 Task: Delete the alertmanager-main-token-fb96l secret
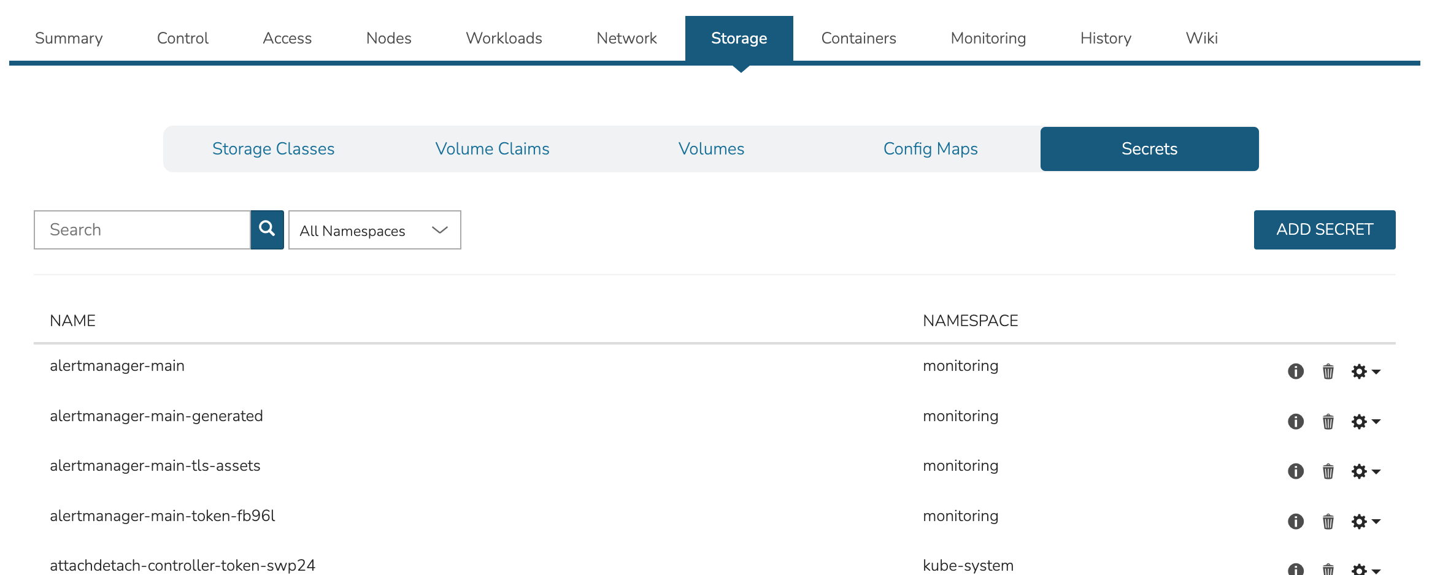(1328, 522)
